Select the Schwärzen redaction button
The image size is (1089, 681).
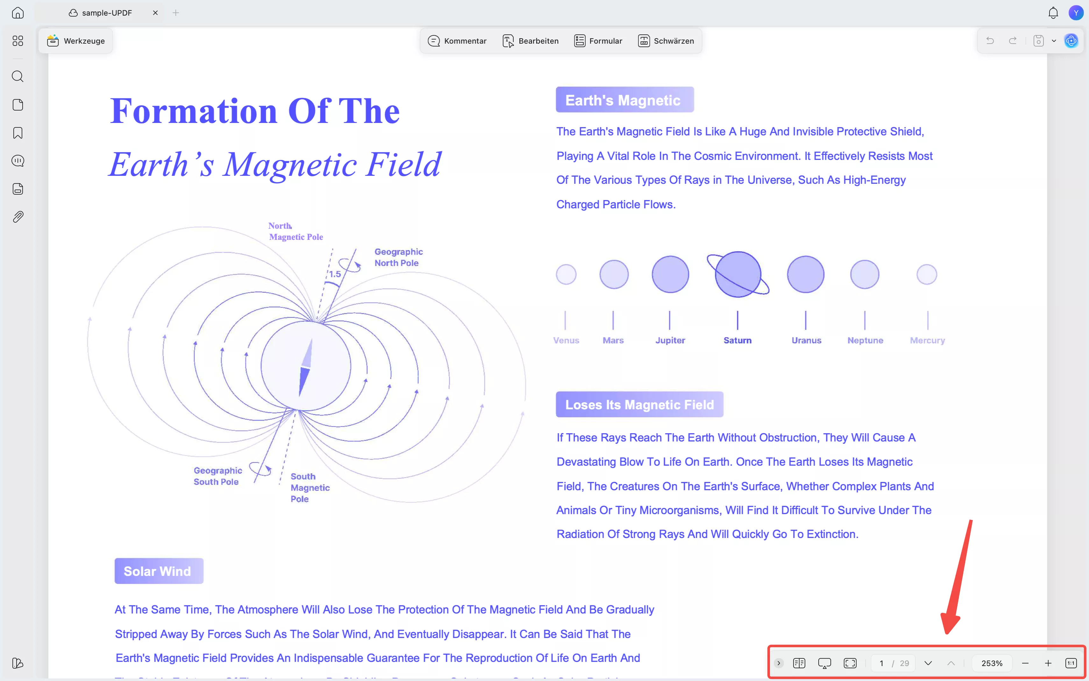point(666,41)
